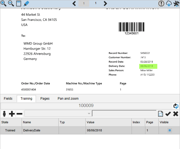Image resolution: width=180 pixels, height=149 pixels.
Task: Open the wrench and screwdriver settings
Action: [x=176, y=4]
